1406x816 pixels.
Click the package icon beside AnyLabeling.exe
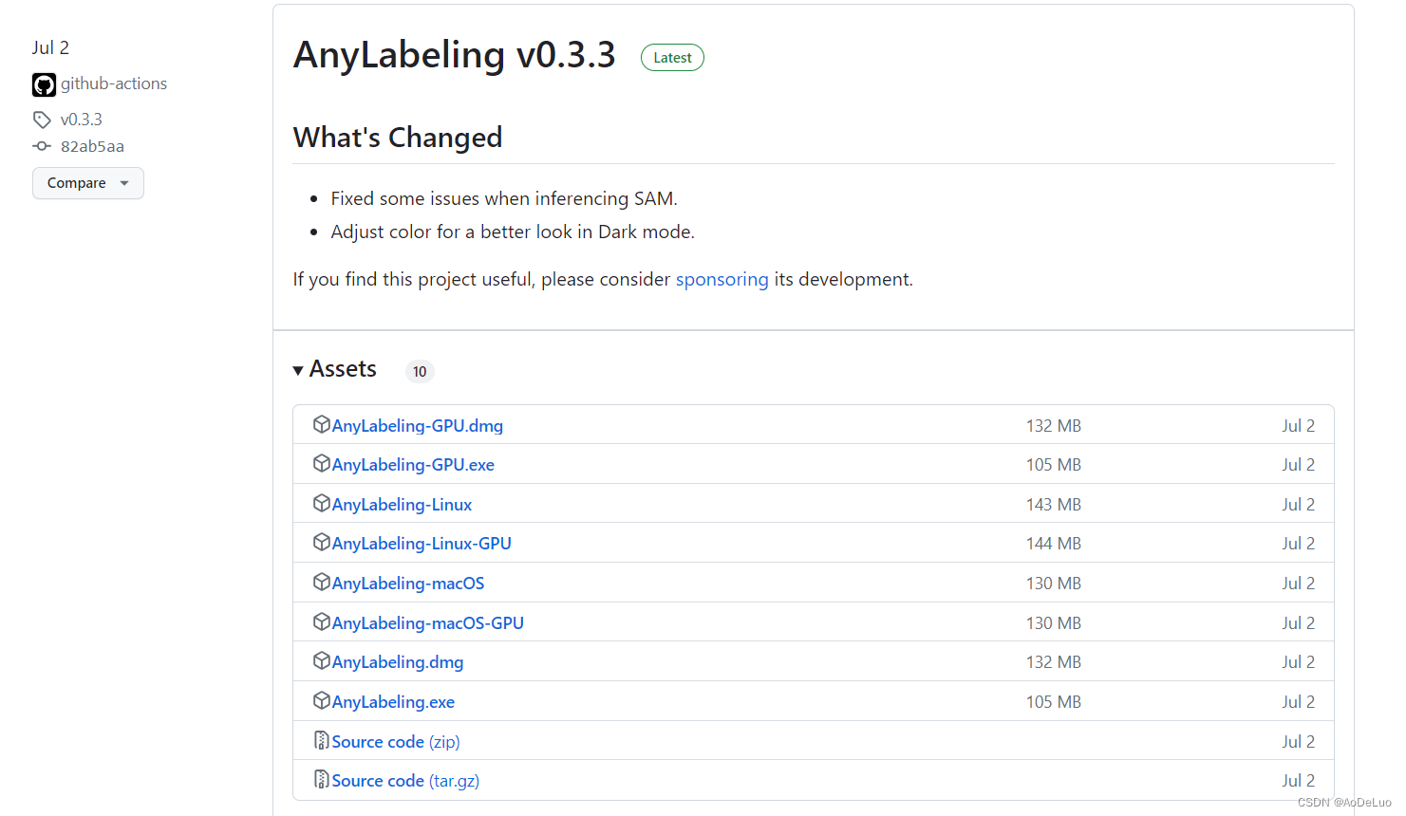pyautogui.click(x=322, y=700)
